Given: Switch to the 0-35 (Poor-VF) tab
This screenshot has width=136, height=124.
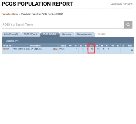Looking at the screenshot, I should (11, 34).
